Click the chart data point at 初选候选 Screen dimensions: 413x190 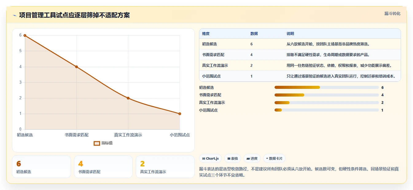(x=25, y=35)
